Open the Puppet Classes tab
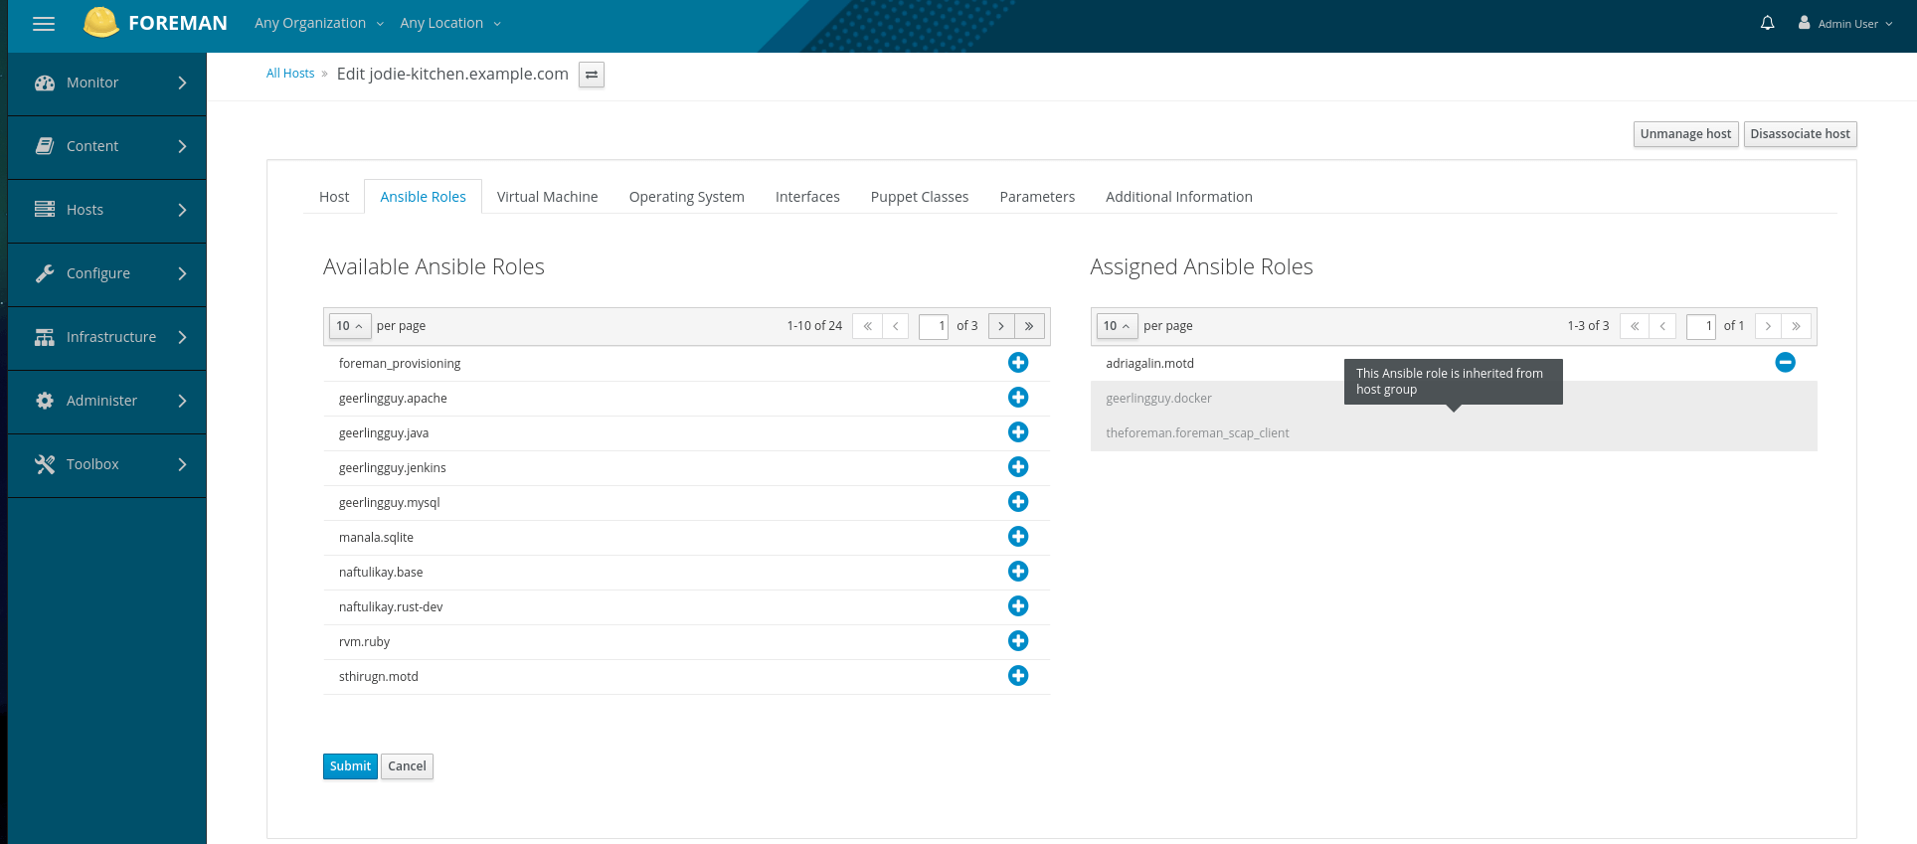The height and width of the screenshot is (844, 1917). (x=920, y=197)
